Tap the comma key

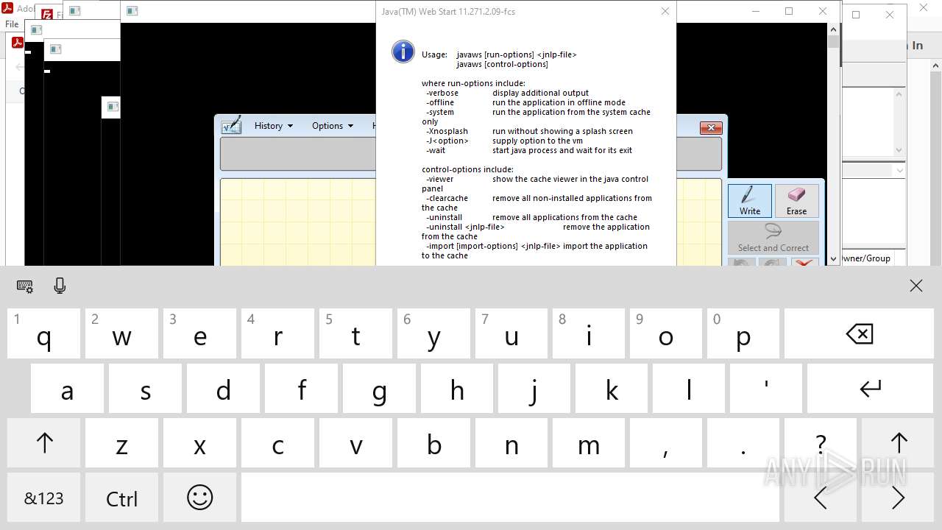point(666,443)
